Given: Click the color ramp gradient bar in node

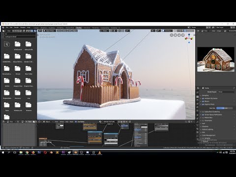Looking at the screenshot, I should 111,140.
